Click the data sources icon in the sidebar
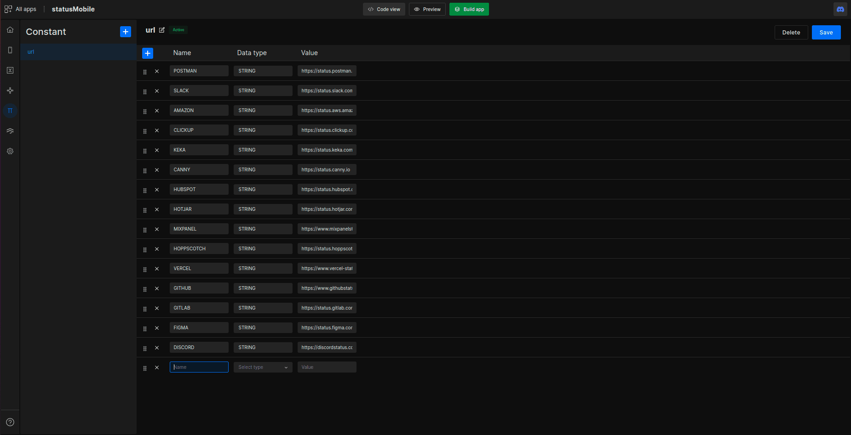 (10, 90)
